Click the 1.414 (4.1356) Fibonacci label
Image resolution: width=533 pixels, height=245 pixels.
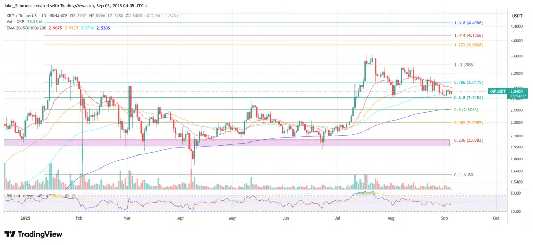click(x=469, y=35)
